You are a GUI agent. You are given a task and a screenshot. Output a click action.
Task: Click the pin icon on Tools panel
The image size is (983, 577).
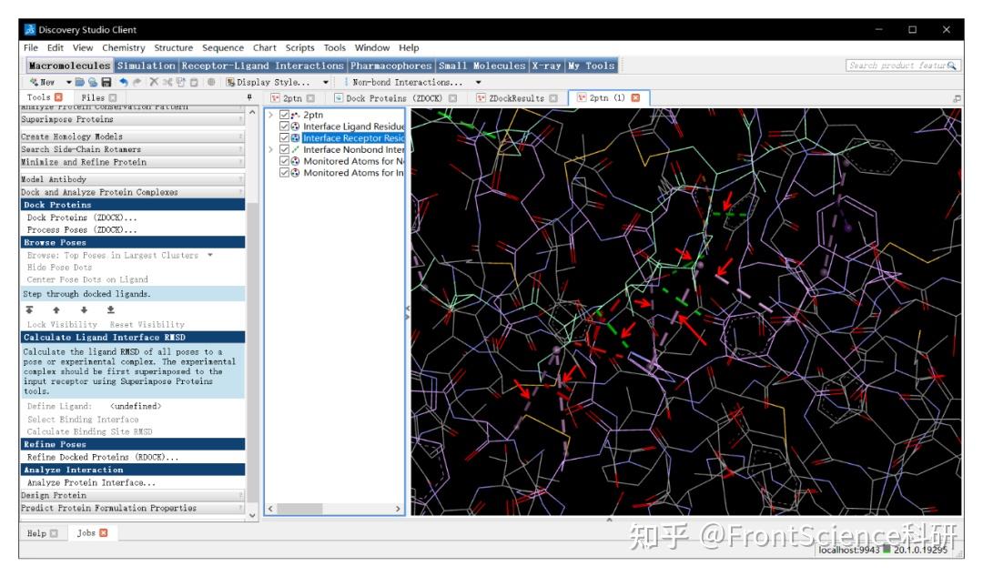(x=249, y=97)
